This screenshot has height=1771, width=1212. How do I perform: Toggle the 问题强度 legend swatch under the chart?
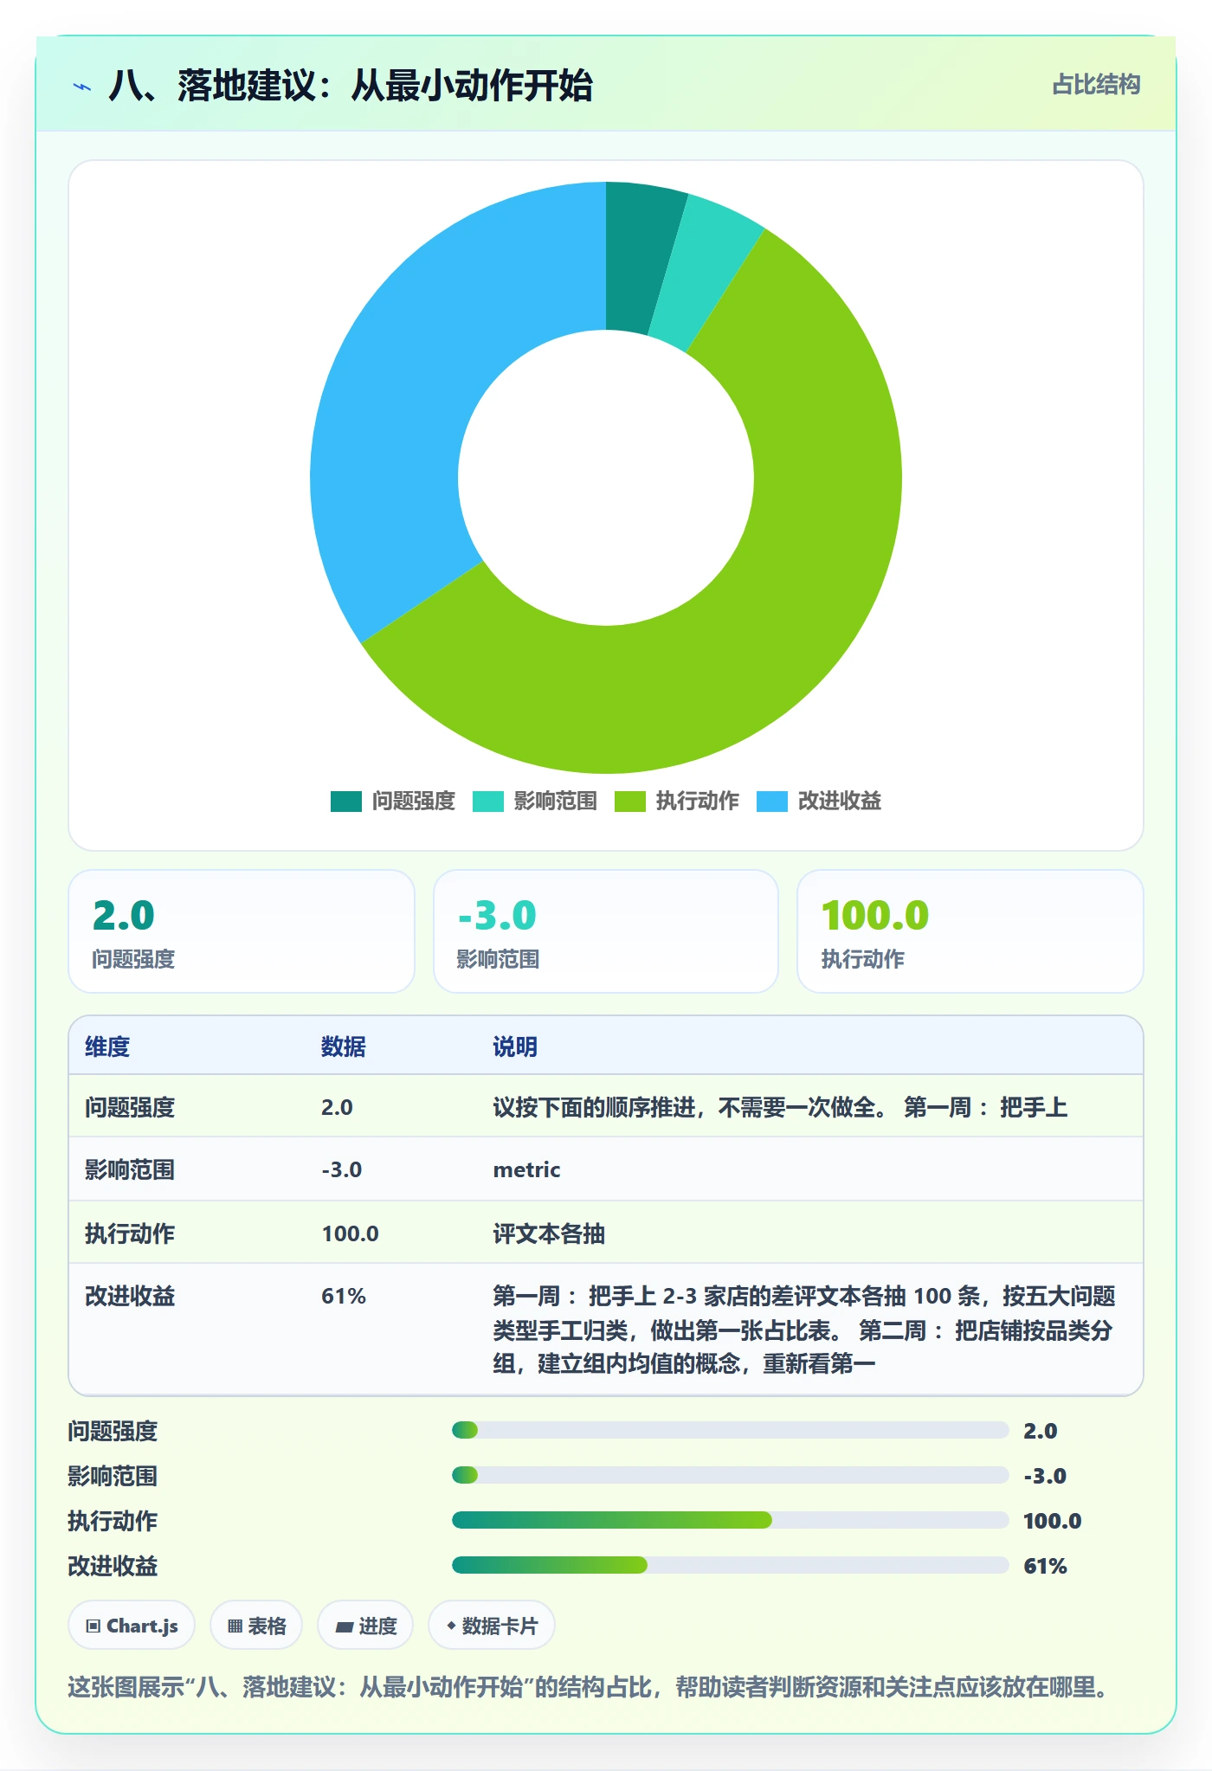(345, 802)
